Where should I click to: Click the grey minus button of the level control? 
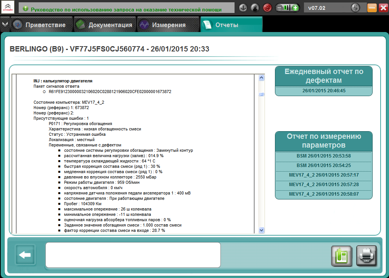(280, 8)
